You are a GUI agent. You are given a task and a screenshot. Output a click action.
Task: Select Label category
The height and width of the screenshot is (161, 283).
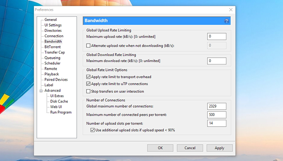(x=49, y=85)
